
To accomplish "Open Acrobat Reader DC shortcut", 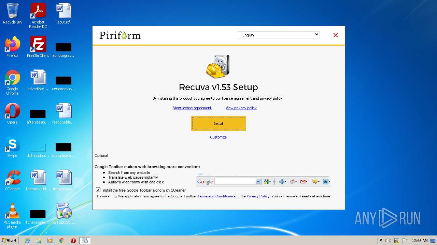I will pos(38,16).
